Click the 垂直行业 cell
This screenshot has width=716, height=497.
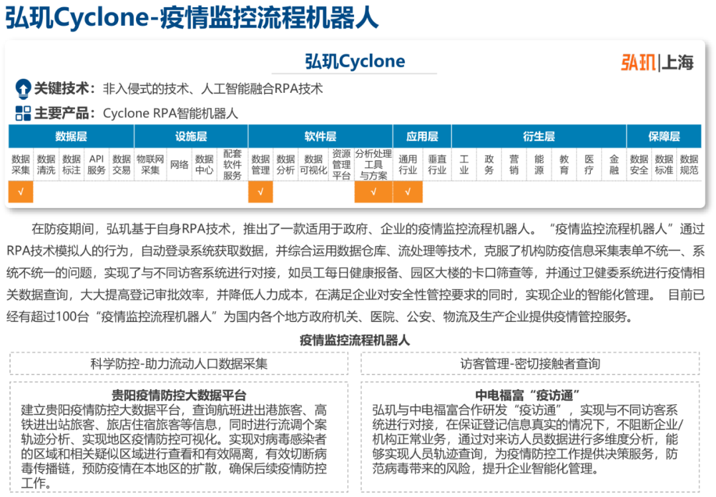coord(437,165)
